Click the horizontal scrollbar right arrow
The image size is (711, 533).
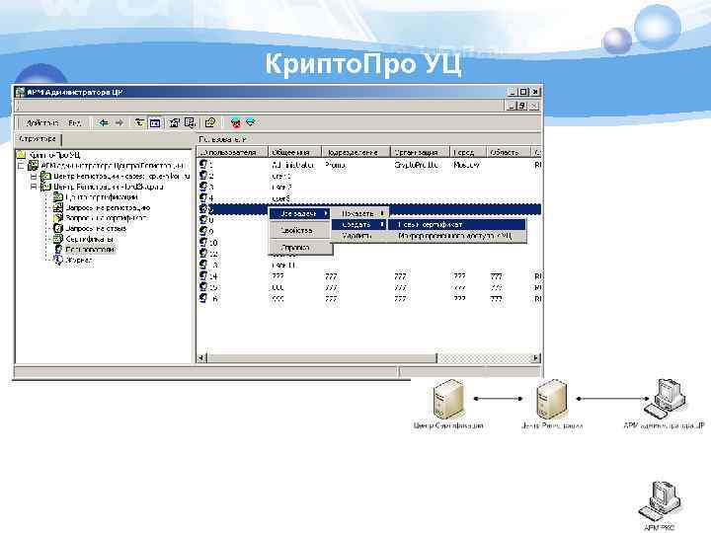(x=536, y=358)
